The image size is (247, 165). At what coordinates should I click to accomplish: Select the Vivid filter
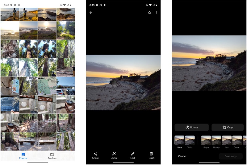190,142
